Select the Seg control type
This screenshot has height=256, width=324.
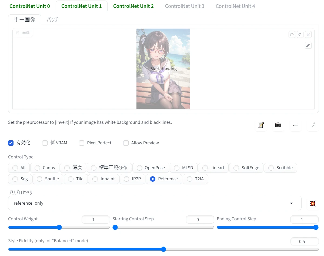20,179
